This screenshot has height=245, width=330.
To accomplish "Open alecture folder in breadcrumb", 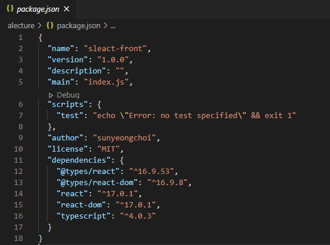I will pyautogui.click(x=21, y=26).
